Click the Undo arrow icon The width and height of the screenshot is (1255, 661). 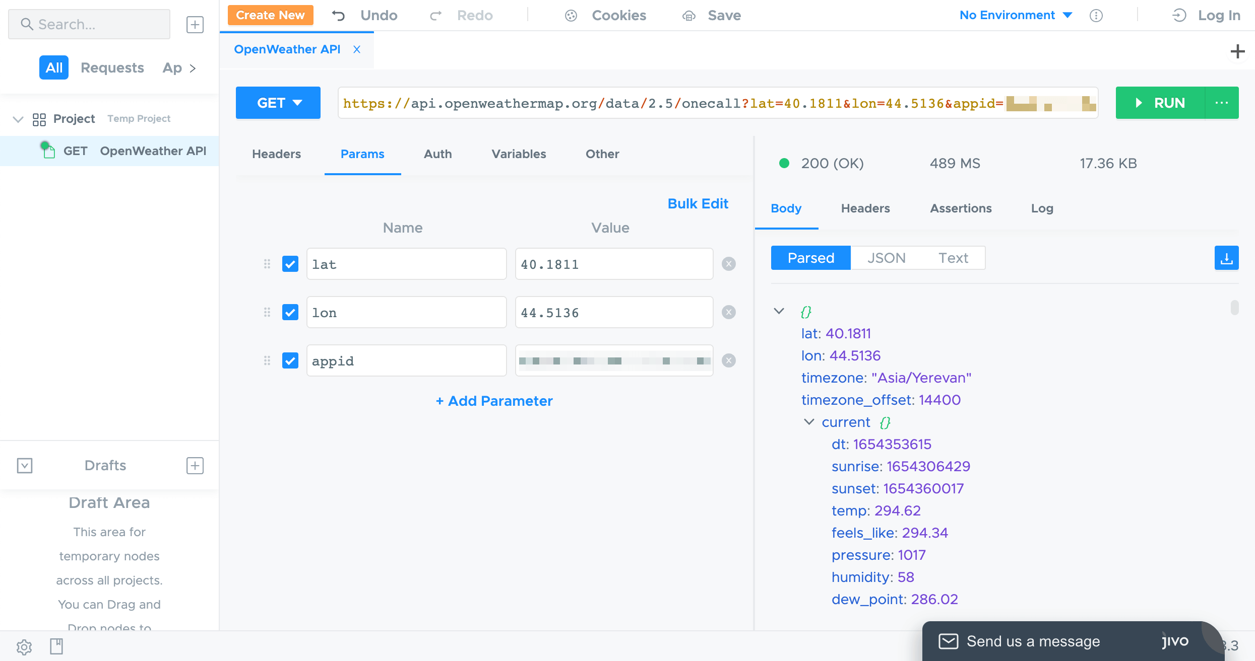[x=338, y=16]
